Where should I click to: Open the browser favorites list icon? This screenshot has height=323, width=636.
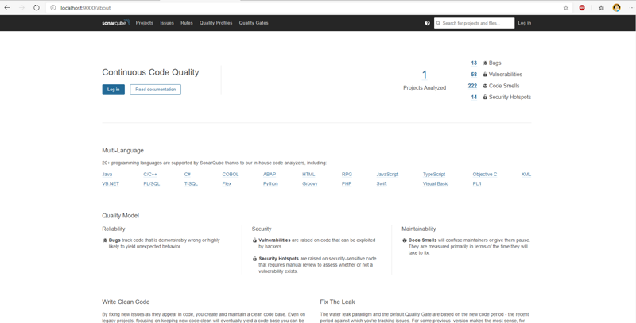[600, 8]
